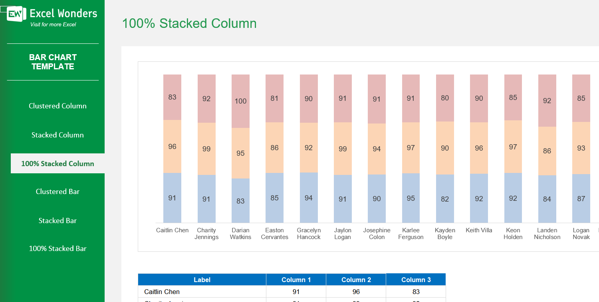The width and height of the screenshot is (599, 302).
Task: Switch to the Clustered Bar template
Action: (58, 192)
